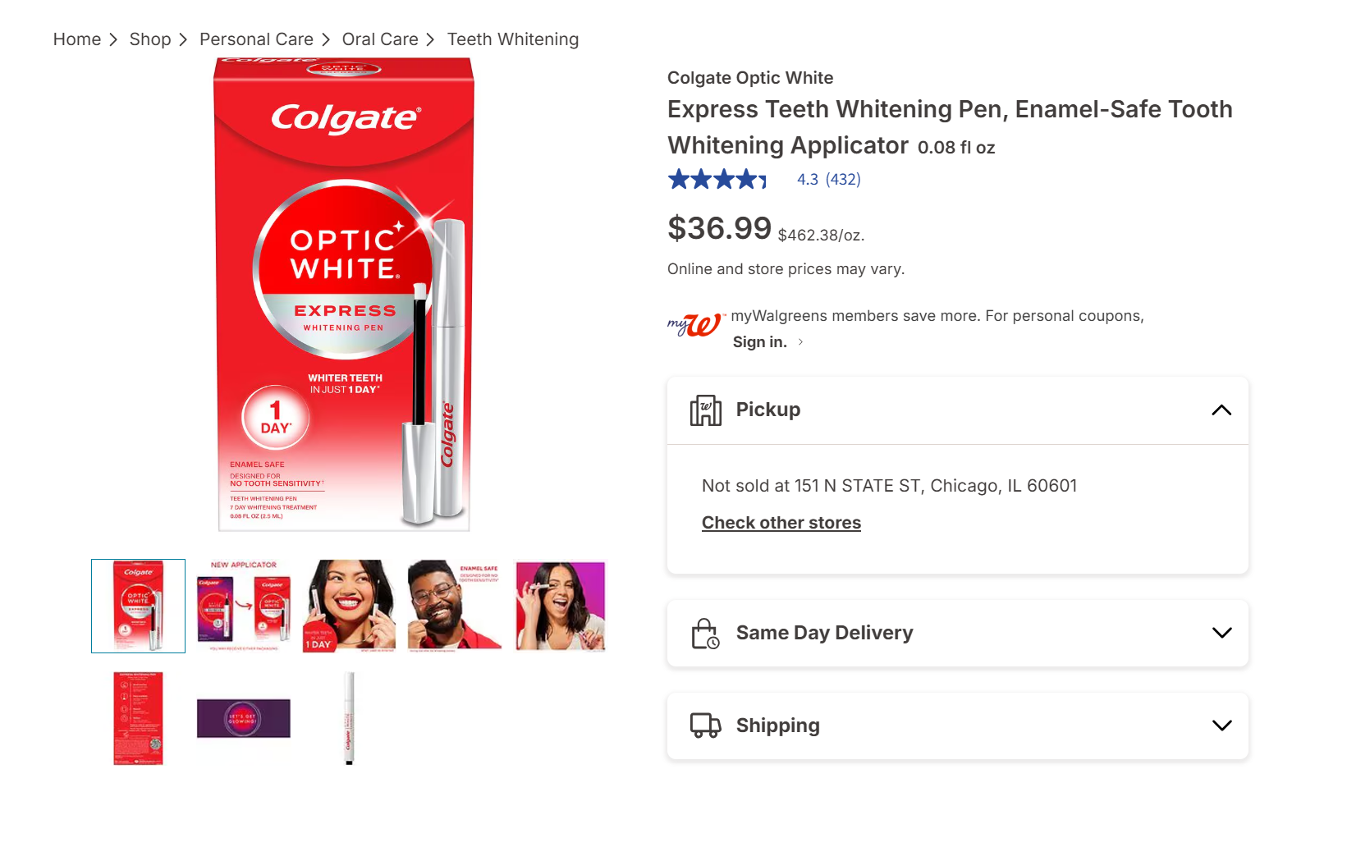Click the Shipping truck icon
This screenshot has width=1347, height=847.
705,726
